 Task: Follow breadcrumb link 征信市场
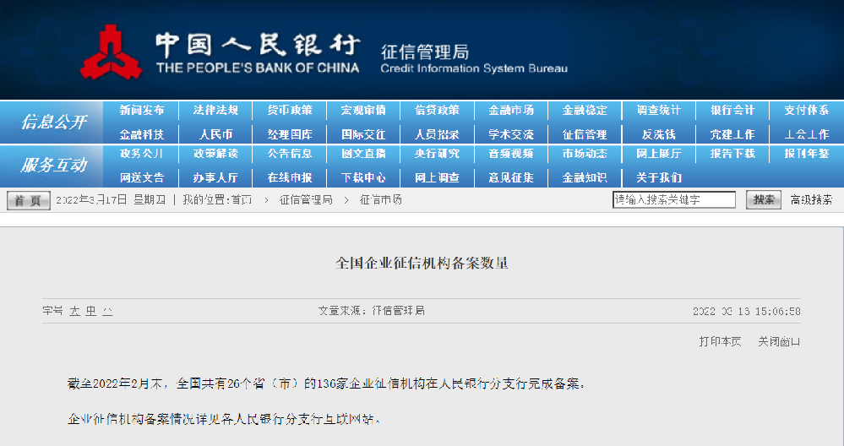(x=380, y=200)
